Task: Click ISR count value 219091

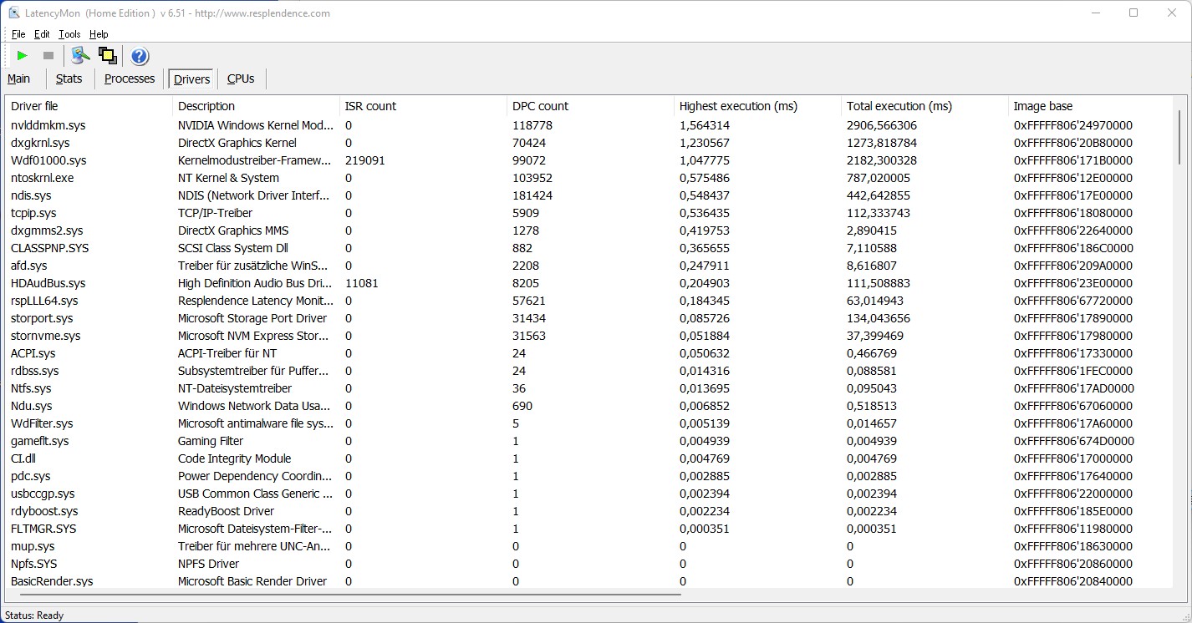Action: 365,160
